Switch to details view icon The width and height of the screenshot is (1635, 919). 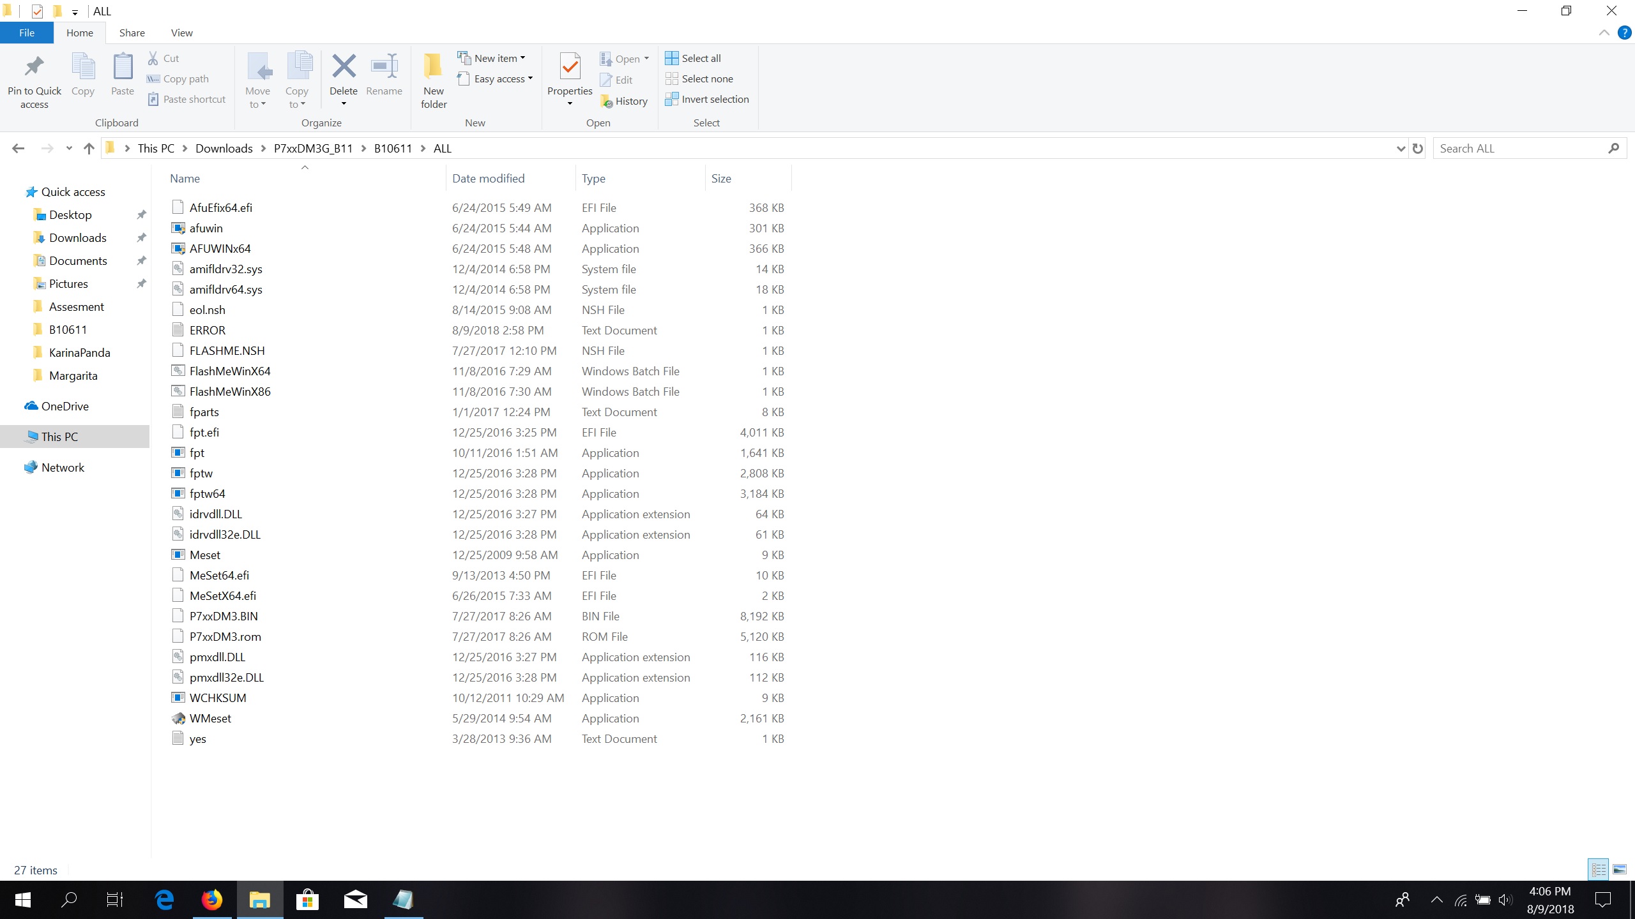tap(1599, 869)
